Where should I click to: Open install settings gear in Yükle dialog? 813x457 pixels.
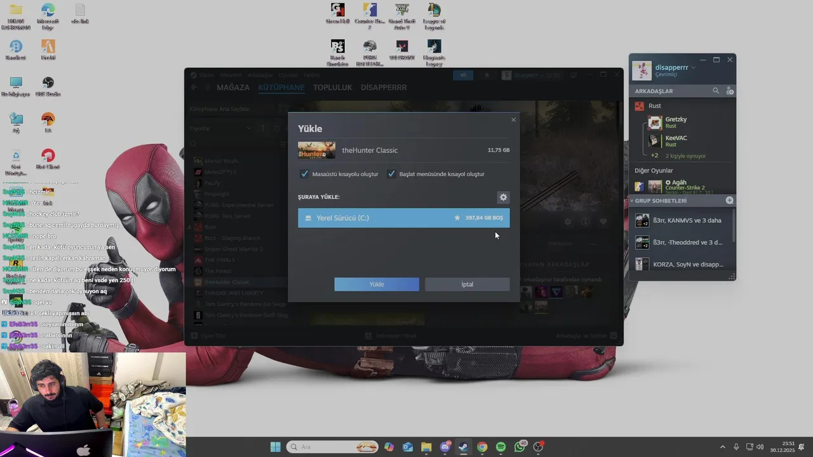click(x=503, y=197)
